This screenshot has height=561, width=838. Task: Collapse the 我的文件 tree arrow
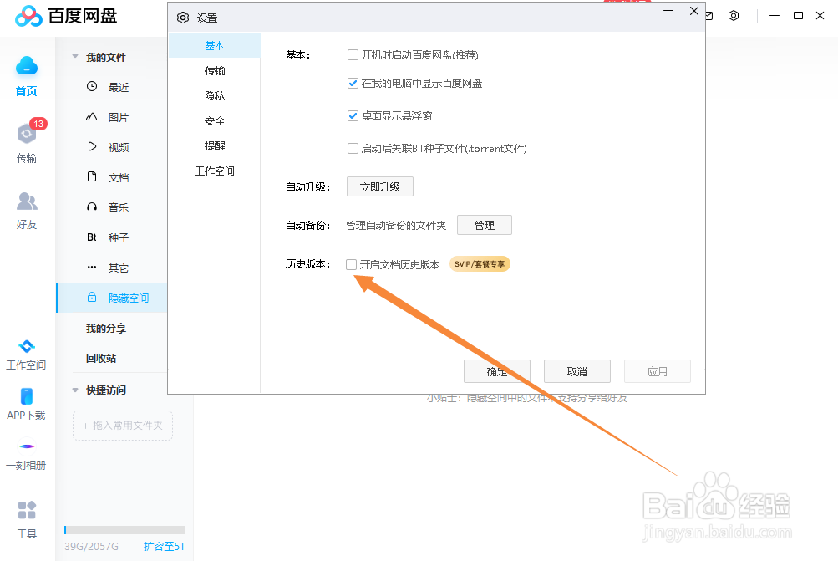75,56
